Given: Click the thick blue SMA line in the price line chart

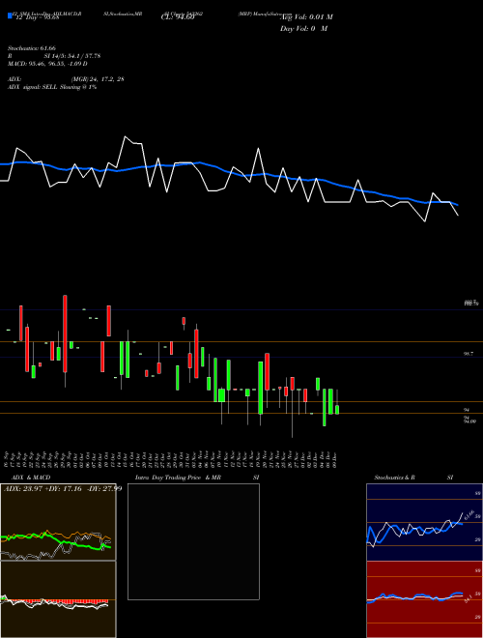Looking at the screenshot, I should [228, 172].
